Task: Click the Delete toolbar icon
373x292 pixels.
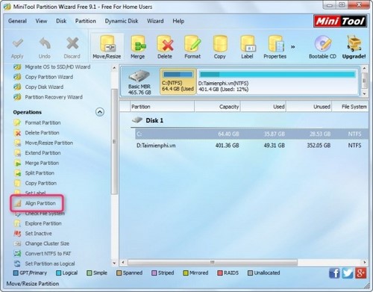Action: (165, 43)
